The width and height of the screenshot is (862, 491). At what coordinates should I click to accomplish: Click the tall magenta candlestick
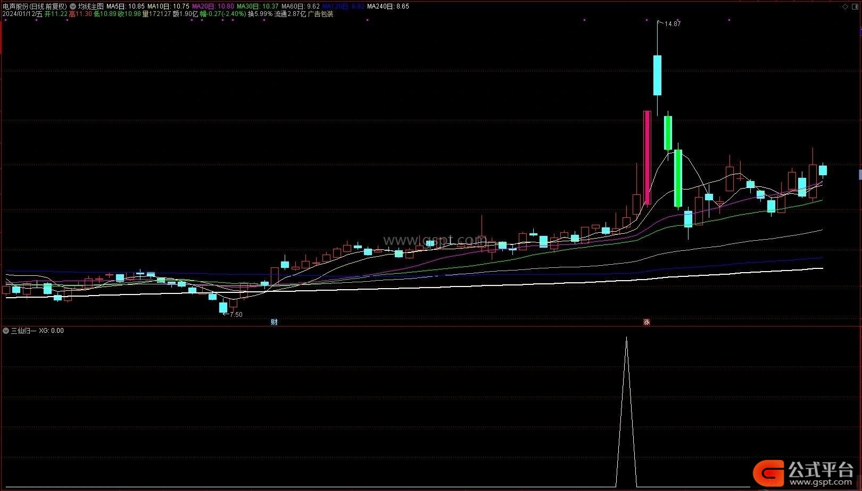[647, 158]
